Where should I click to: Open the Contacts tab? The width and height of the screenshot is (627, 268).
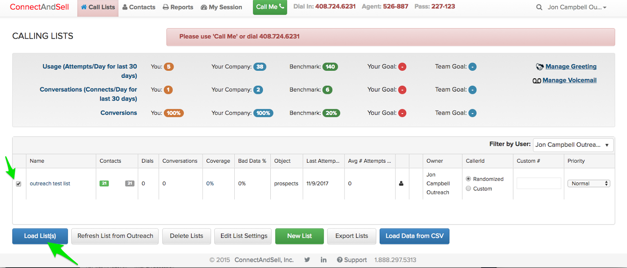pos(139,7)
